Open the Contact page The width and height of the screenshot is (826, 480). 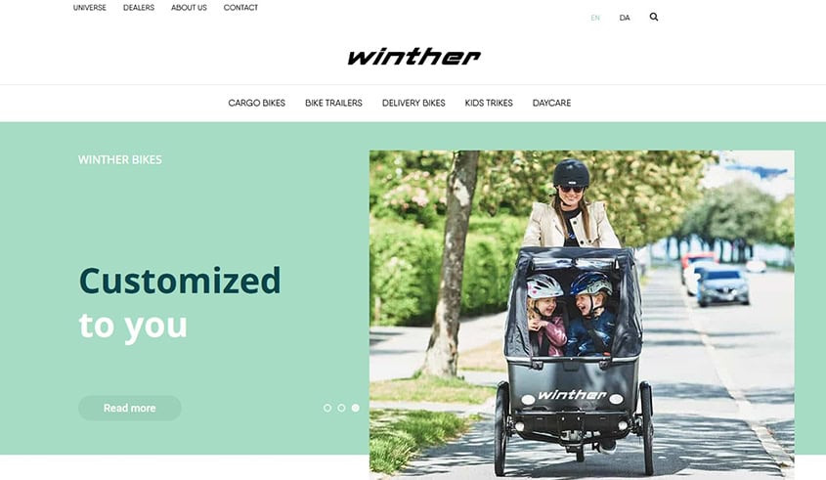(240, 8)
